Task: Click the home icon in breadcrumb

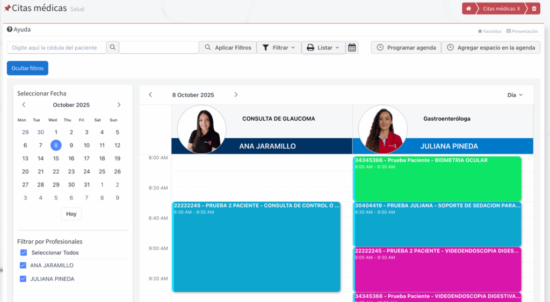Action: [469, 9]
